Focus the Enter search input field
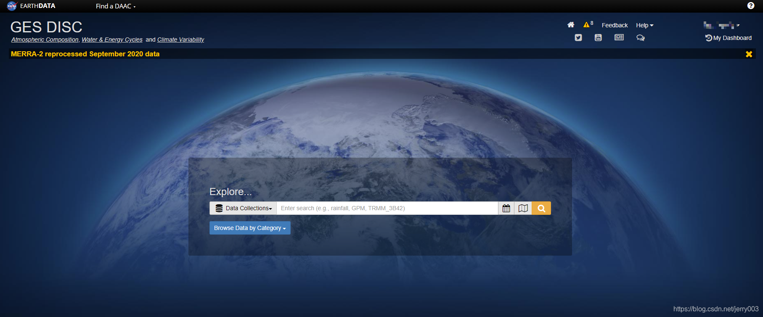 click(387, 208)
